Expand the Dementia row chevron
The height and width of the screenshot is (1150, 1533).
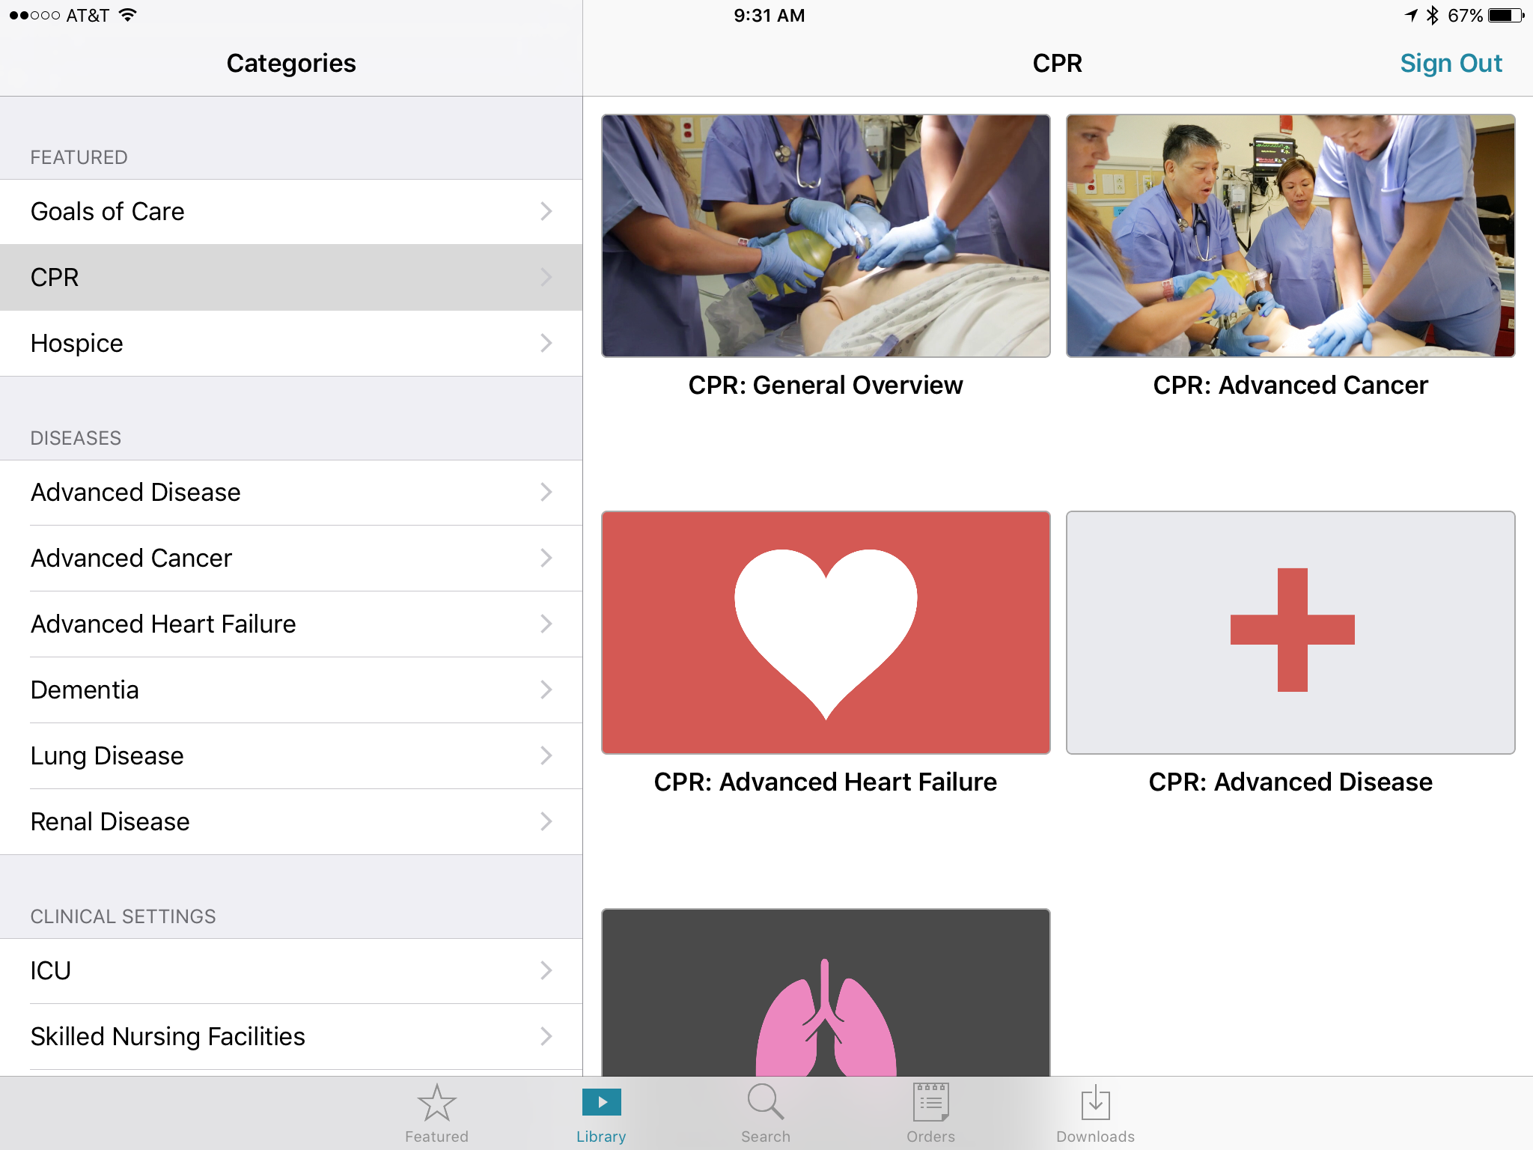tap(546, 690)
